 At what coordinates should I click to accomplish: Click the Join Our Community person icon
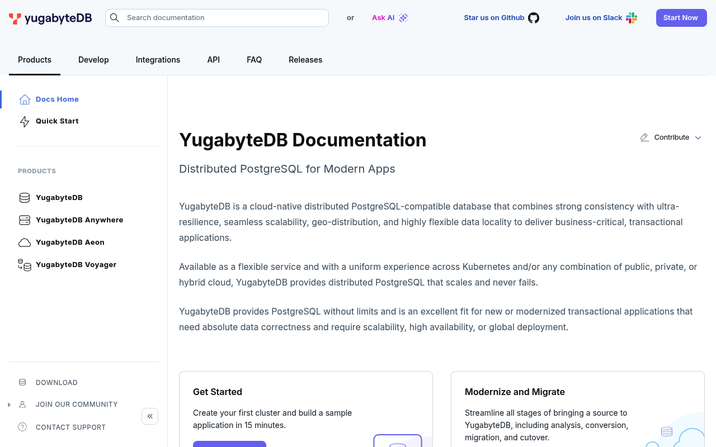[22, 405]
